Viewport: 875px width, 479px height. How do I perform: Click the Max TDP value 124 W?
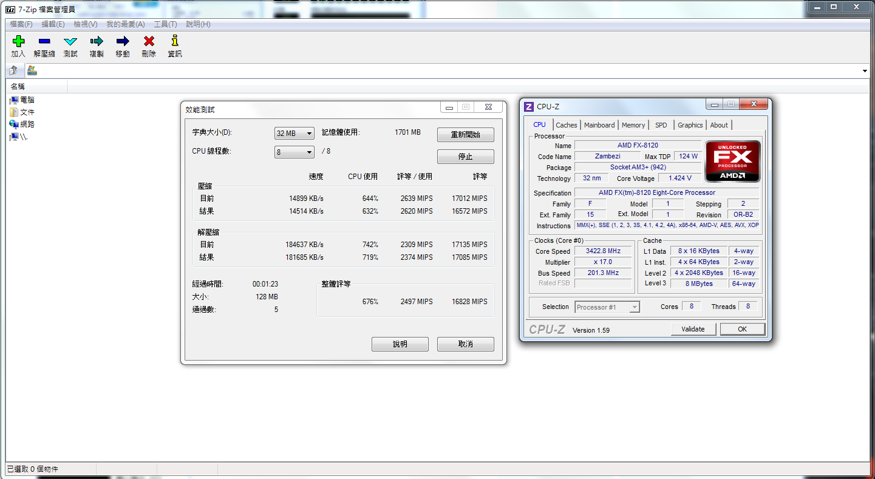point(689,157)
